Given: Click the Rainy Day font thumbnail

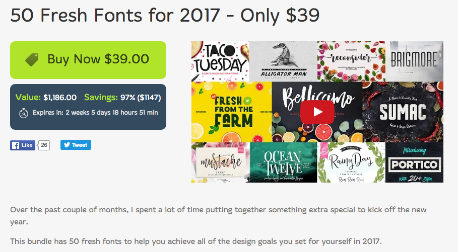Looking at the screenshot, I should pyautogui.click(x=351, y=162).
